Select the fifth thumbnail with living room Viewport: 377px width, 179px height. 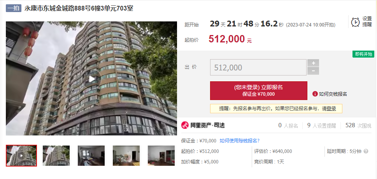(161, 156)
